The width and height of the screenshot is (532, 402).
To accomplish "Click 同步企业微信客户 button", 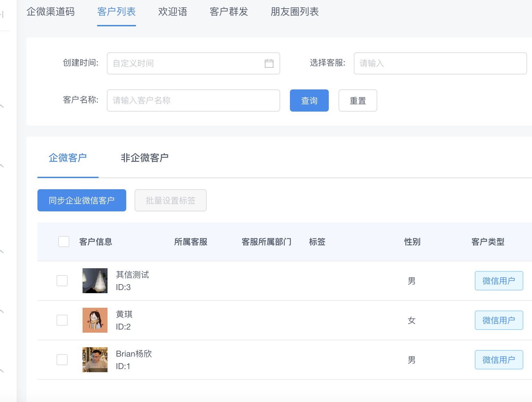I will point(82,200).
